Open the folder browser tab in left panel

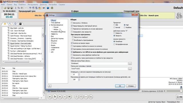coord(5,24)
